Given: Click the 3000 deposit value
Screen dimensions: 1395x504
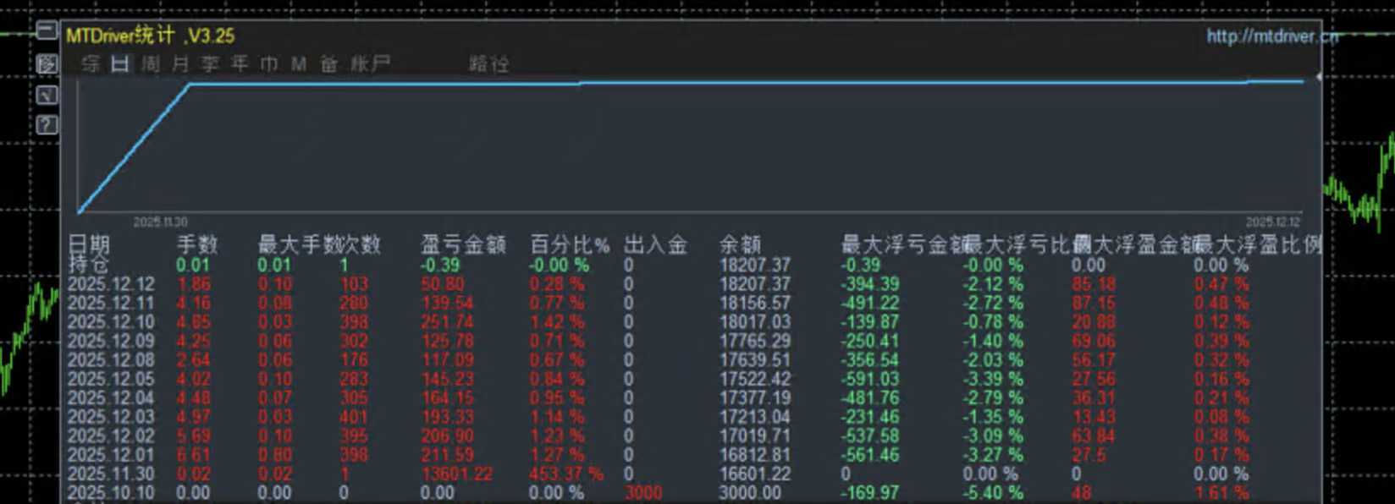Looking at the screenshot, I should (x=643, y=492).
